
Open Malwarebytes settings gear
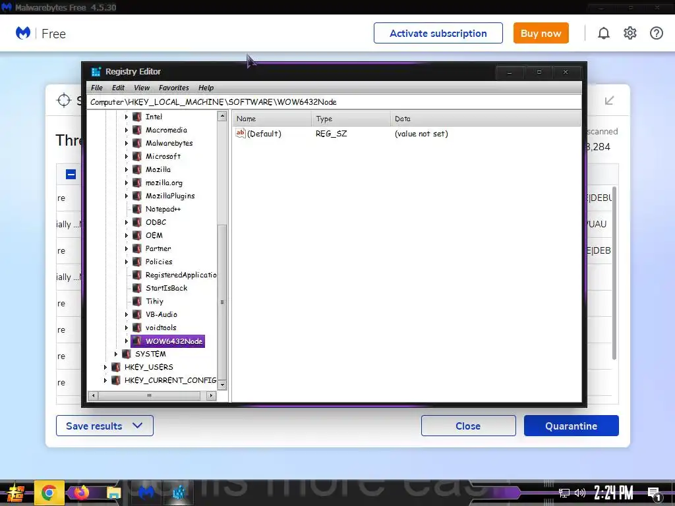pyautogui.click(x=630, y=33)
